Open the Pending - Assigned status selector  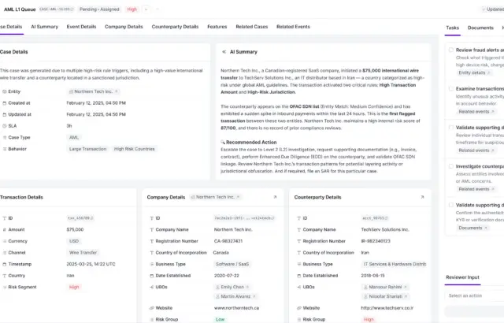(99, 9)
